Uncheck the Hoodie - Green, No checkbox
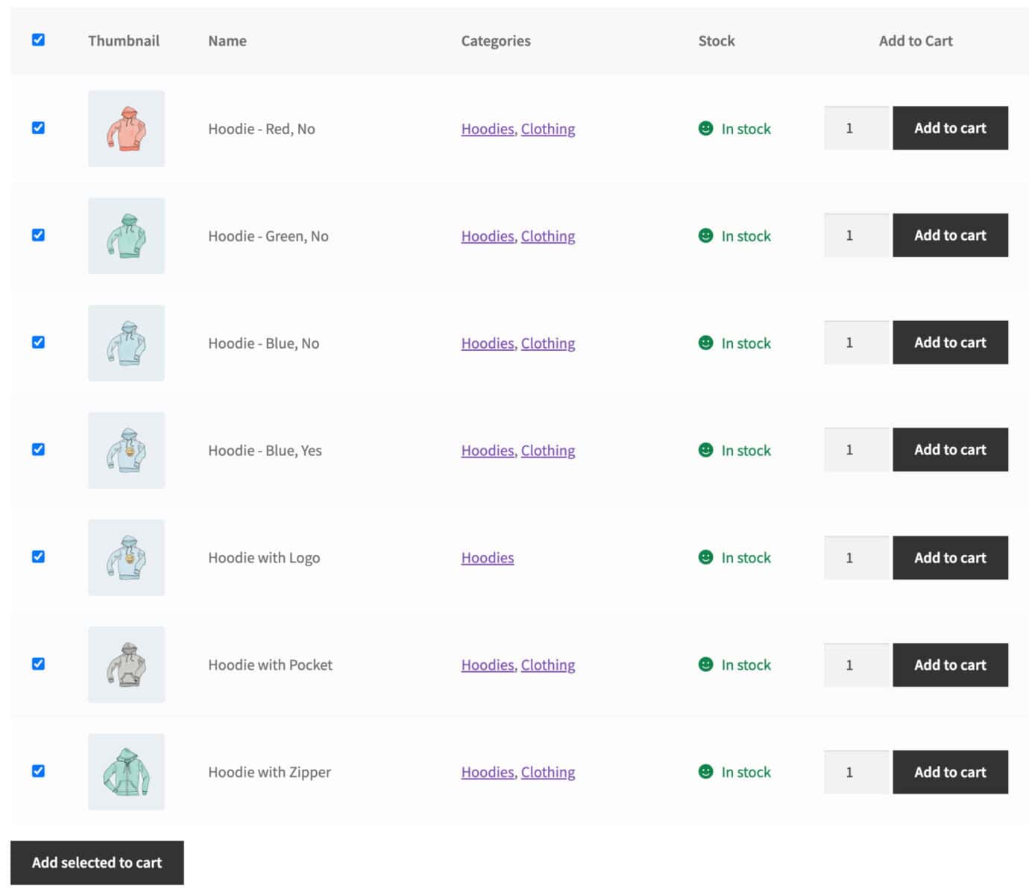 [39, 235]
